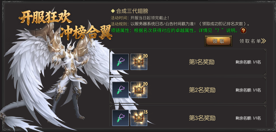Image resolution: width=276 pixels, height=132 pixels.
Task: Click the 第3名奖励 reward label
Action: click(x=202, y=118)
